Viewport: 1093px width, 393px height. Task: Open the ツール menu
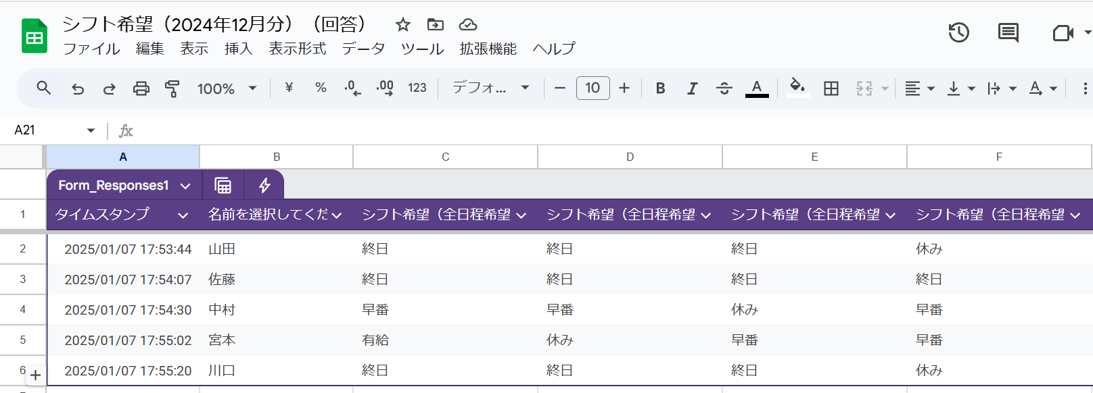423,49
